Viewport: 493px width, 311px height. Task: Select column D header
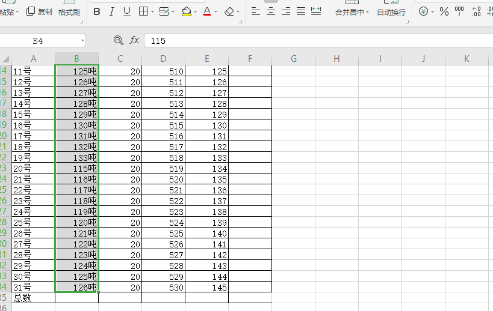coord(164,59)
